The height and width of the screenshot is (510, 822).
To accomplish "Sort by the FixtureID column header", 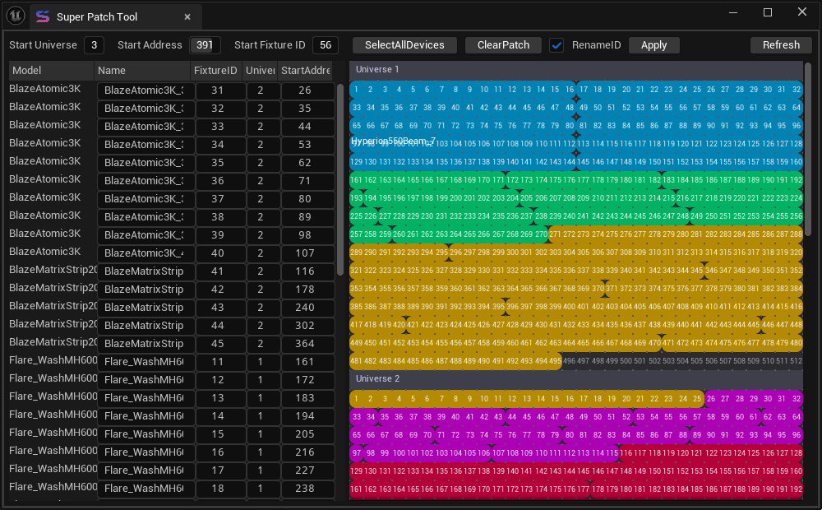I will click(x=215, y=70).
